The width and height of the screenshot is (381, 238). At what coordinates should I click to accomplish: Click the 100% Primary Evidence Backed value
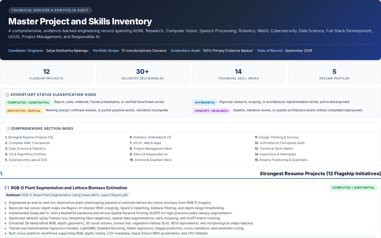point(228,51)
